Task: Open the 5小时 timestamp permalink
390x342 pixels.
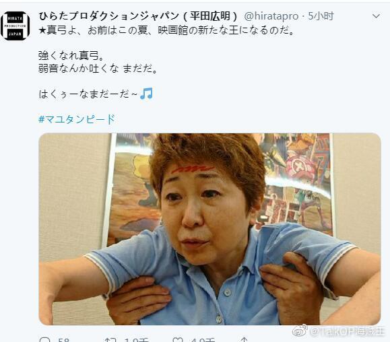Action: point(321,16)
